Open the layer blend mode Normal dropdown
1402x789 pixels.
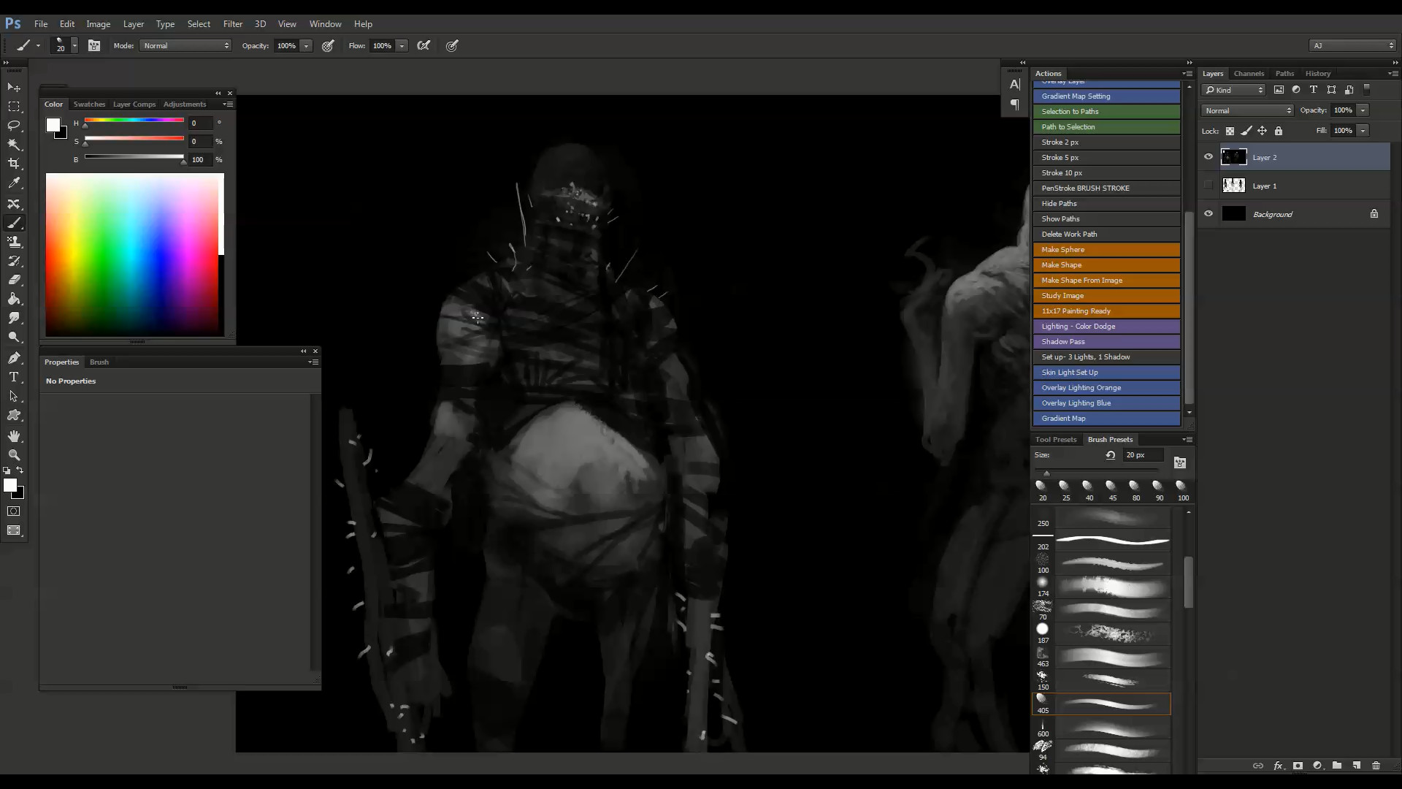coord(1247,110)
